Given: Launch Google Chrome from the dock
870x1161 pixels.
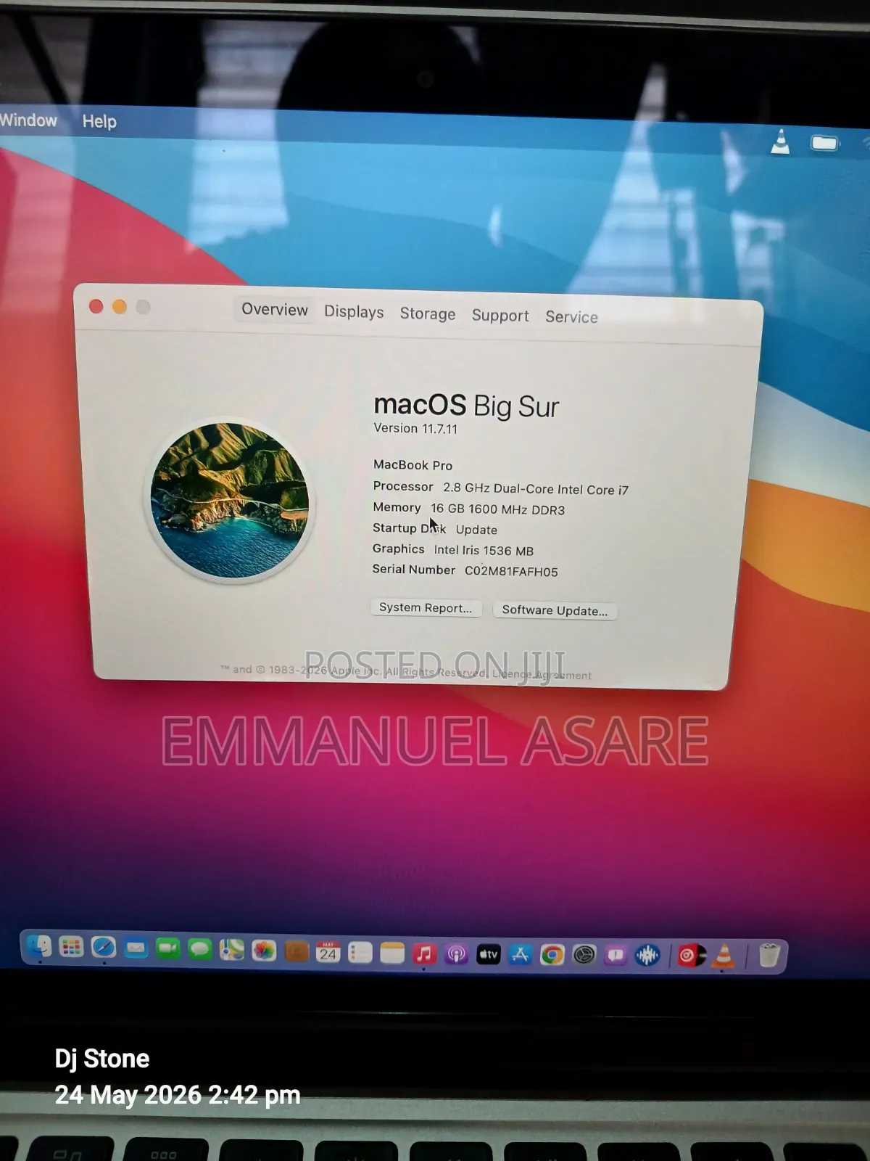Looking at the screenshot, I should coord(552,955).
